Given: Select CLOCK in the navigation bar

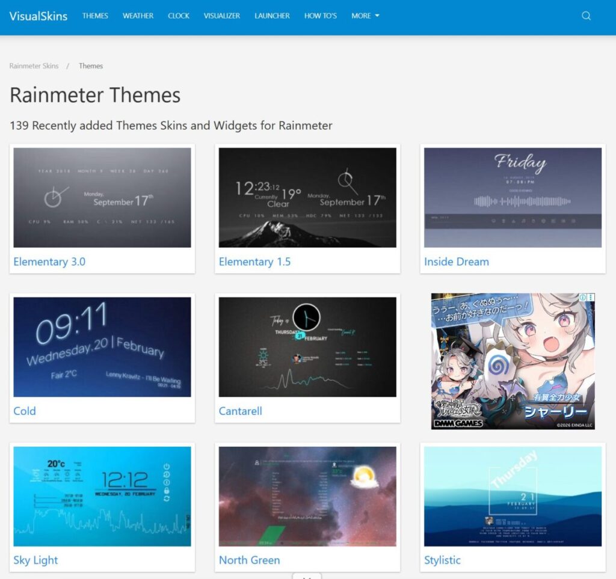Looking at the screenshot, I should (x=179, y=16).
